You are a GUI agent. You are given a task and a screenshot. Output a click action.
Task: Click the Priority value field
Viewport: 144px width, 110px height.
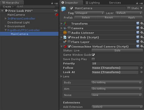[x=117, y=63]
